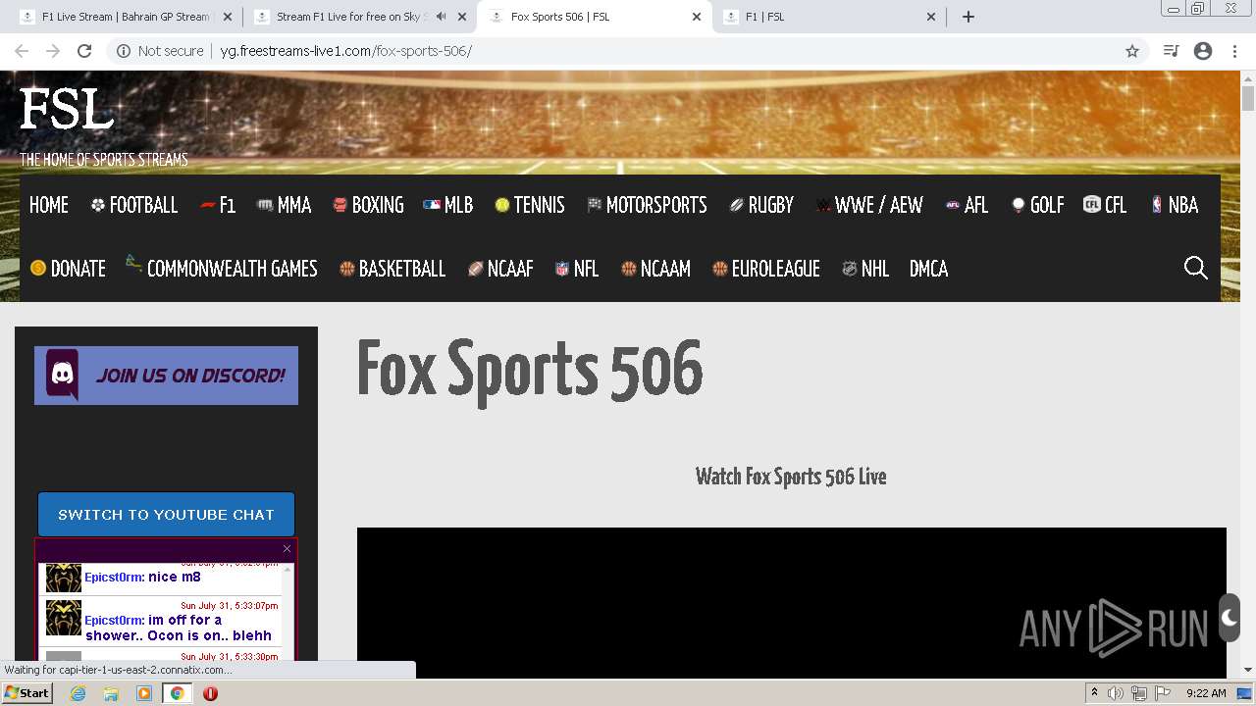Select the Chrome taskbar icon
This screenshot has width=1256, height=706.
[177, 693]
